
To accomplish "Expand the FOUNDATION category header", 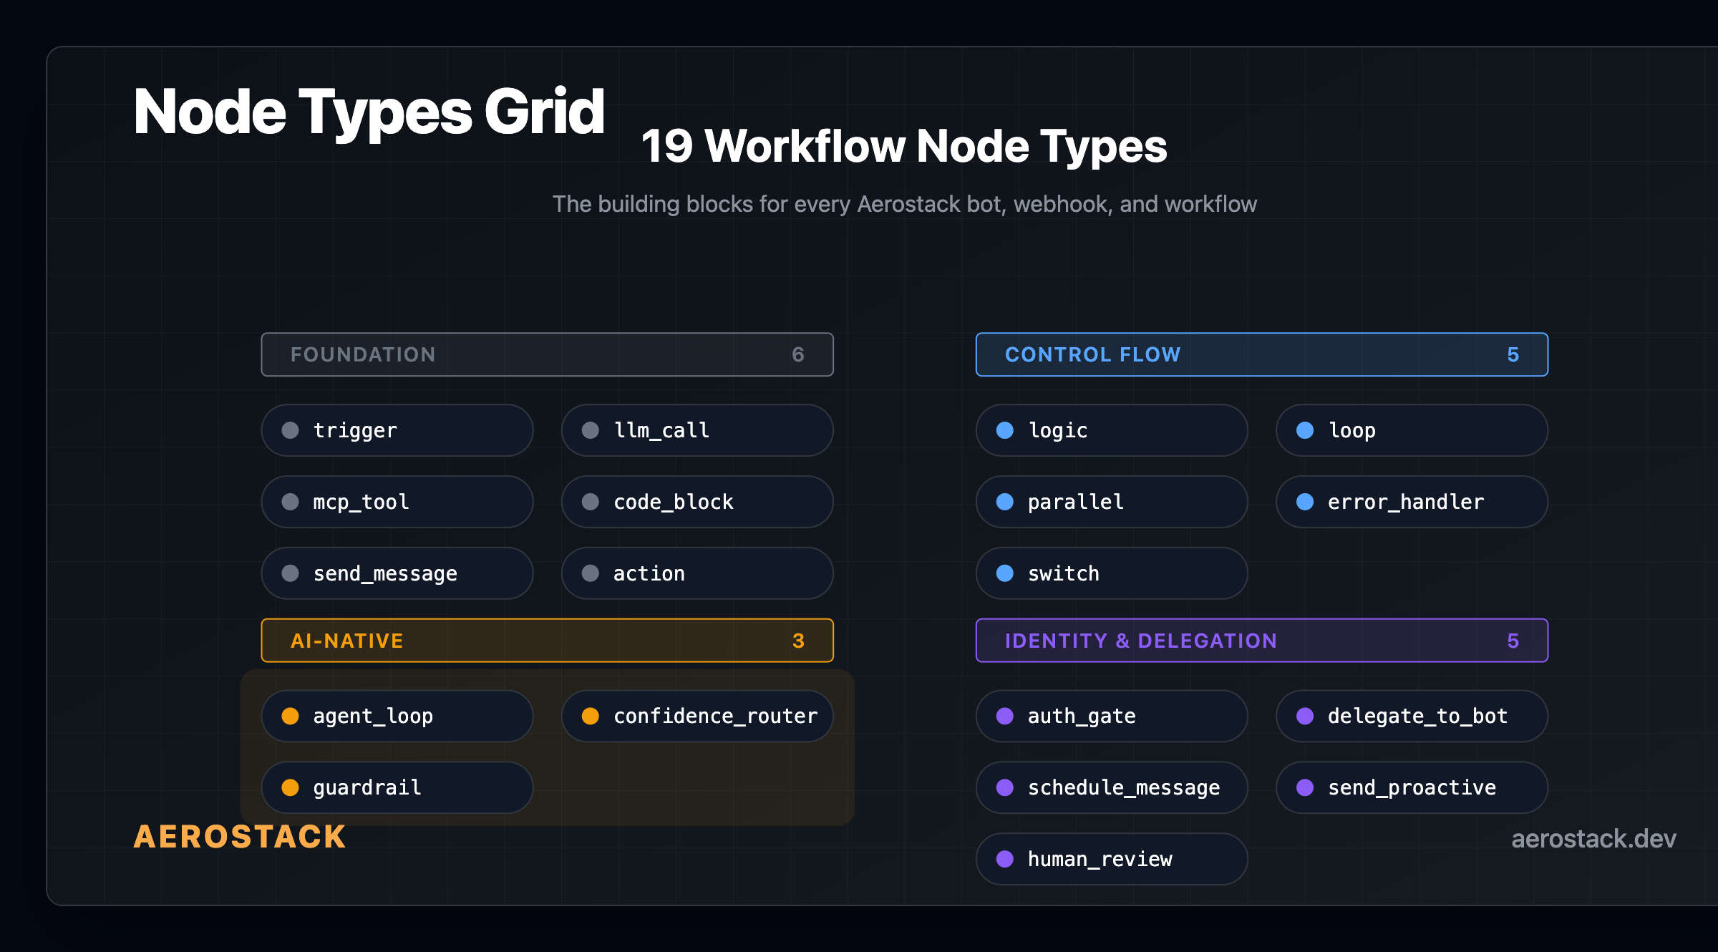I will tap(547, 354).
